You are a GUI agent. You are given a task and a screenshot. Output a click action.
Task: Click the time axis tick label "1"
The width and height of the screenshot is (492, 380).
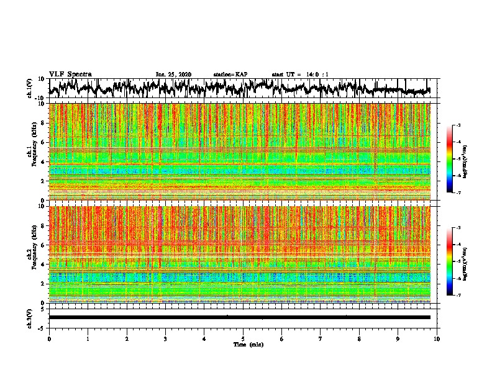click(88, 339)
